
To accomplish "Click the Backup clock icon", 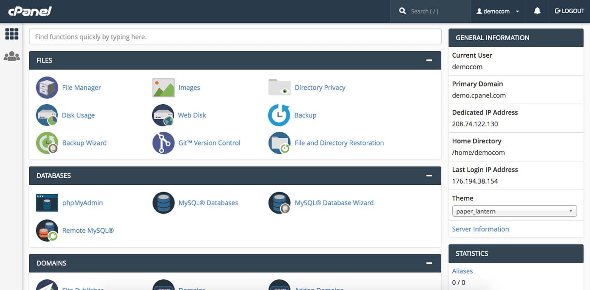I will [x=279, y=115].
